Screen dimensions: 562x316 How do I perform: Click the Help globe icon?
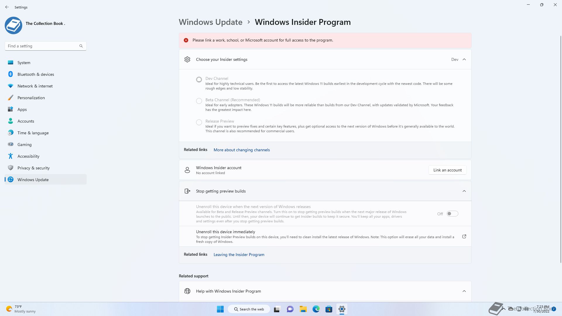tap(187, 291)
